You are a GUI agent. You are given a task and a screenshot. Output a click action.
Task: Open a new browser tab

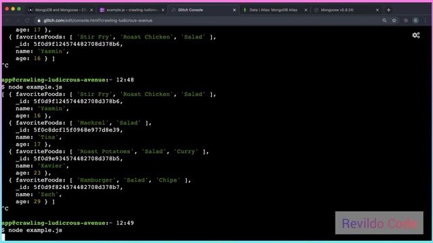coord(388,10)
